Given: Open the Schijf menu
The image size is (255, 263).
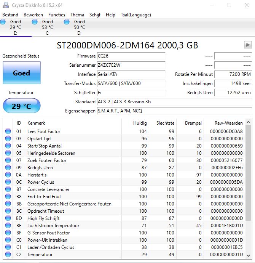Looking at the screenshot, I should coord(95,15).
